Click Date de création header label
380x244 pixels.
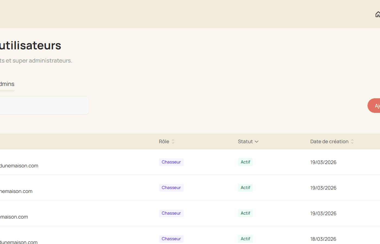coord(329,142)
